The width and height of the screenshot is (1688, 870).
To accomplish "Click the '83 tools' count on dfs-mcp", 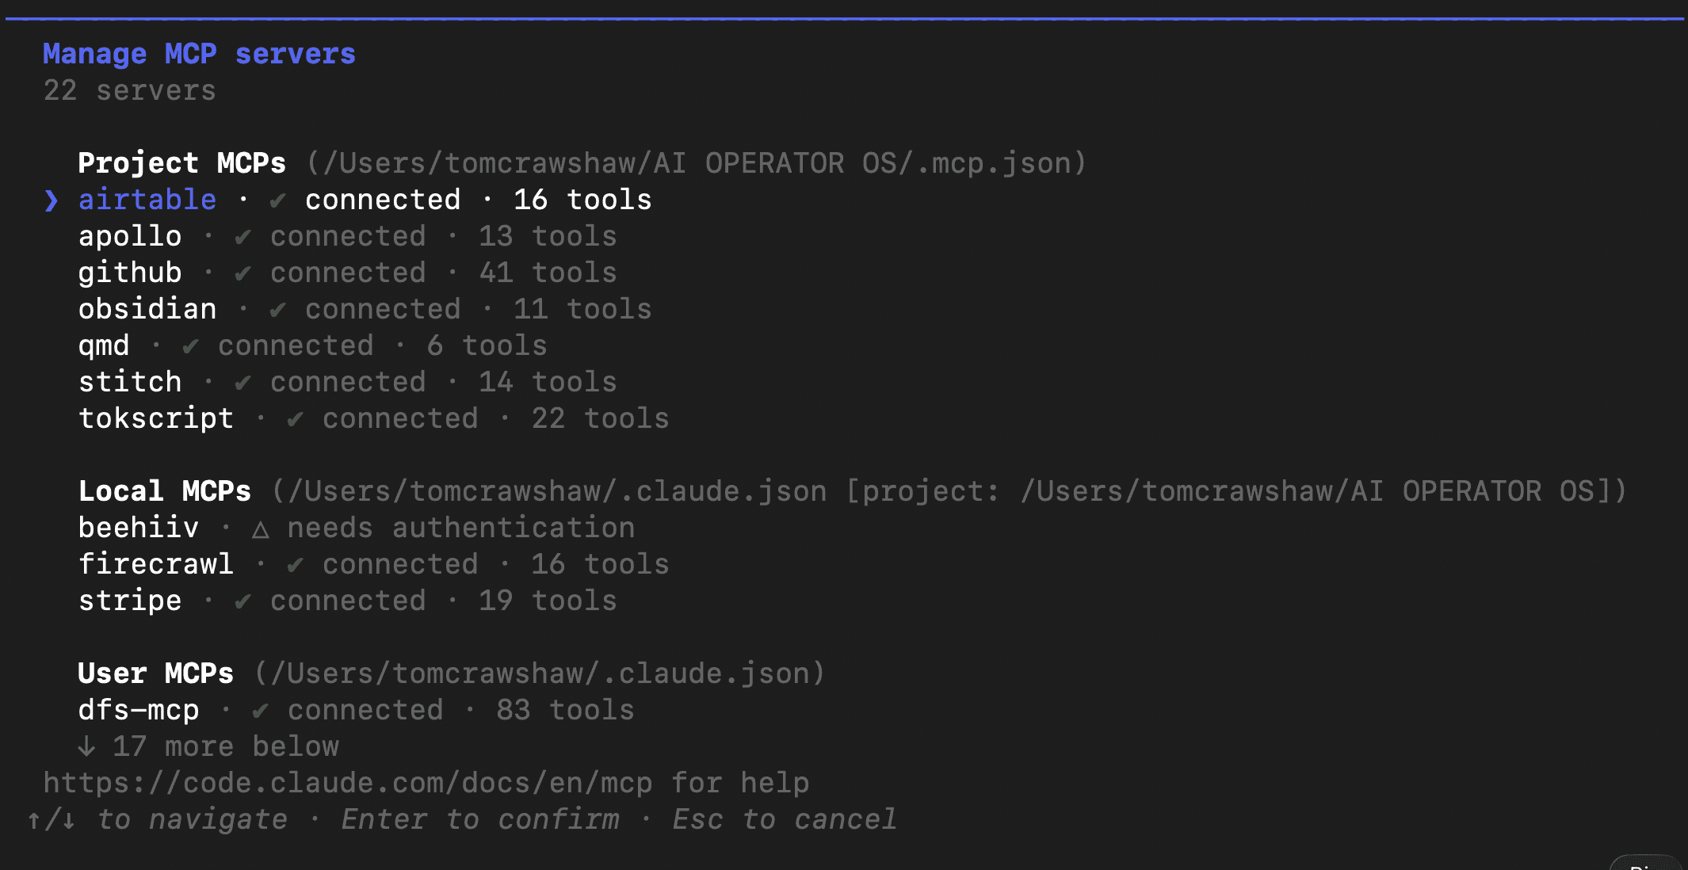I will coord(565,710).
